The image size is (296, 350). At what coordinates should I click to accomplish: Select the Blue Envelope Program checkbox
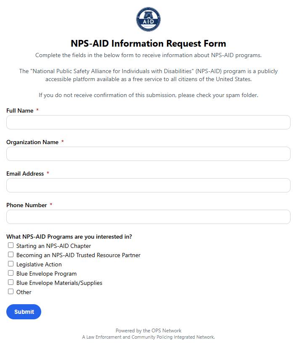[x=11, y=273]
